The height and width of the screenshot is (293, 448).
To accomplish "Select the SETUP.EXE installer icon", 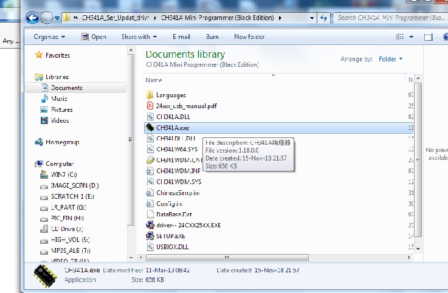I will click(150, 236).
